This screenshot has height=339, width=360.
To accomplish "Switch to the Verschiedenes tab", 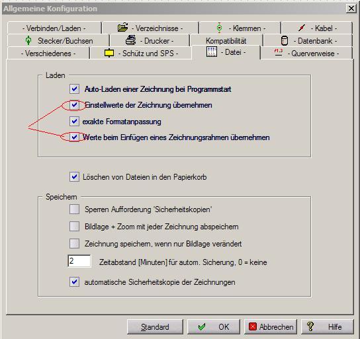I will tap(48, 53).
